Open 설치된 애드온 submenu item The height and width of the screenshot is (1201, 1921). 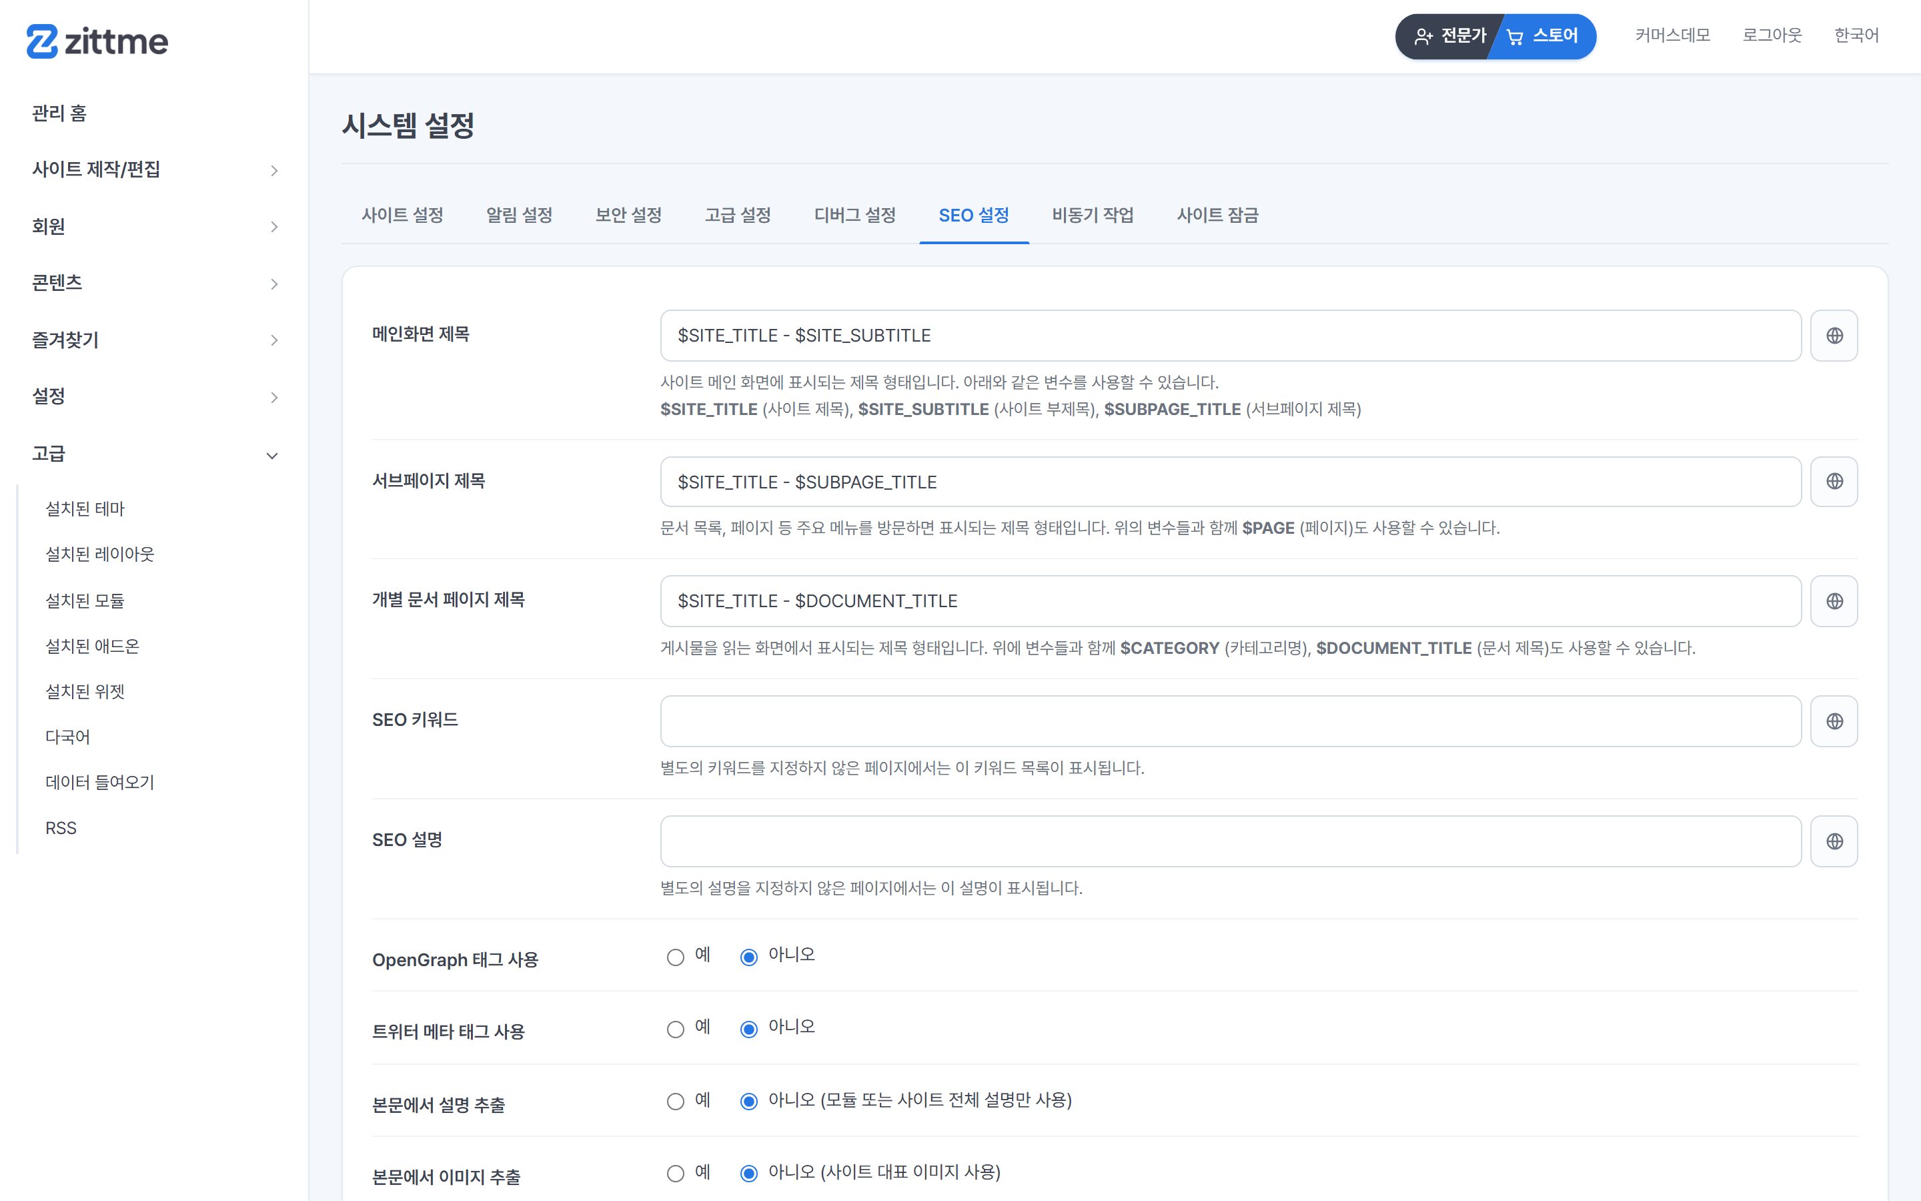(93, 647)
